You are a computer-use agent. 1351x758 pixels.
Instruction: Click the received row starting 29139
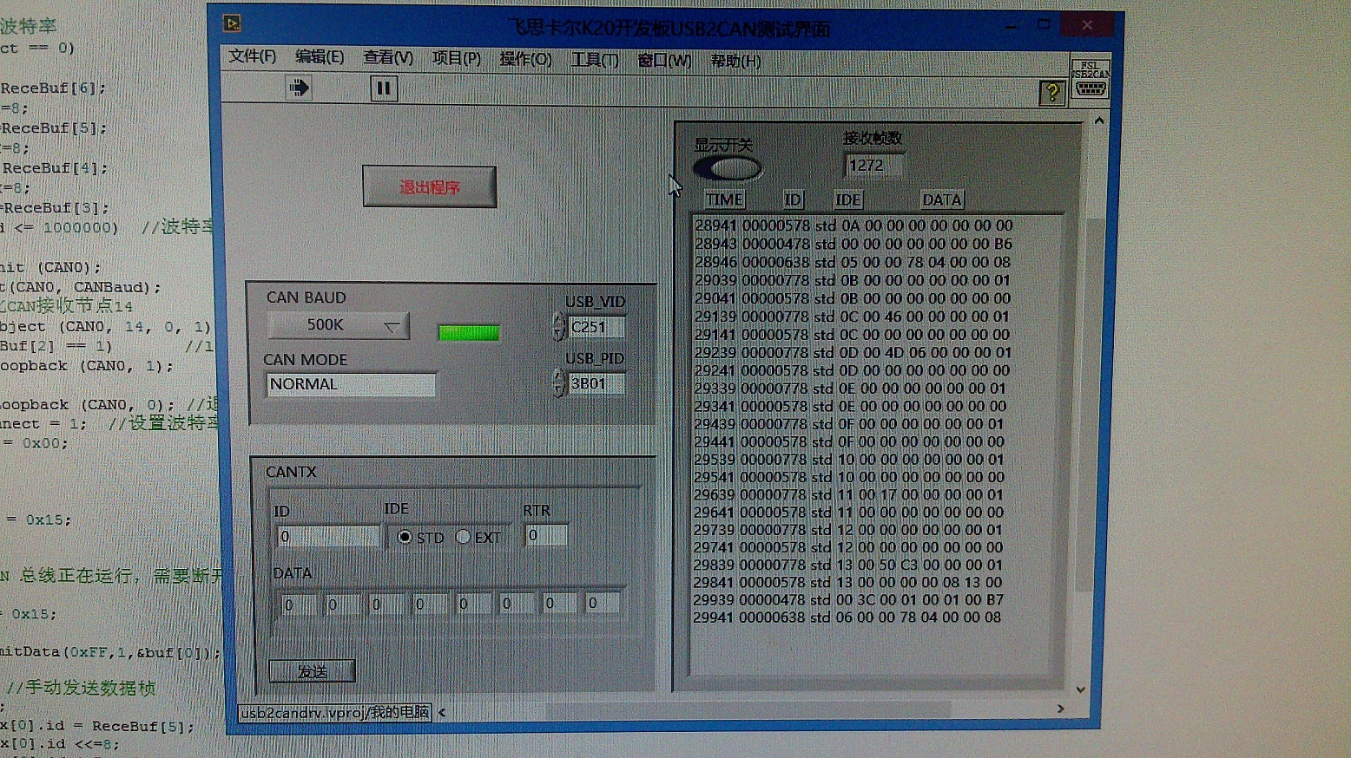pyautogui.click(x=852, y=317)
